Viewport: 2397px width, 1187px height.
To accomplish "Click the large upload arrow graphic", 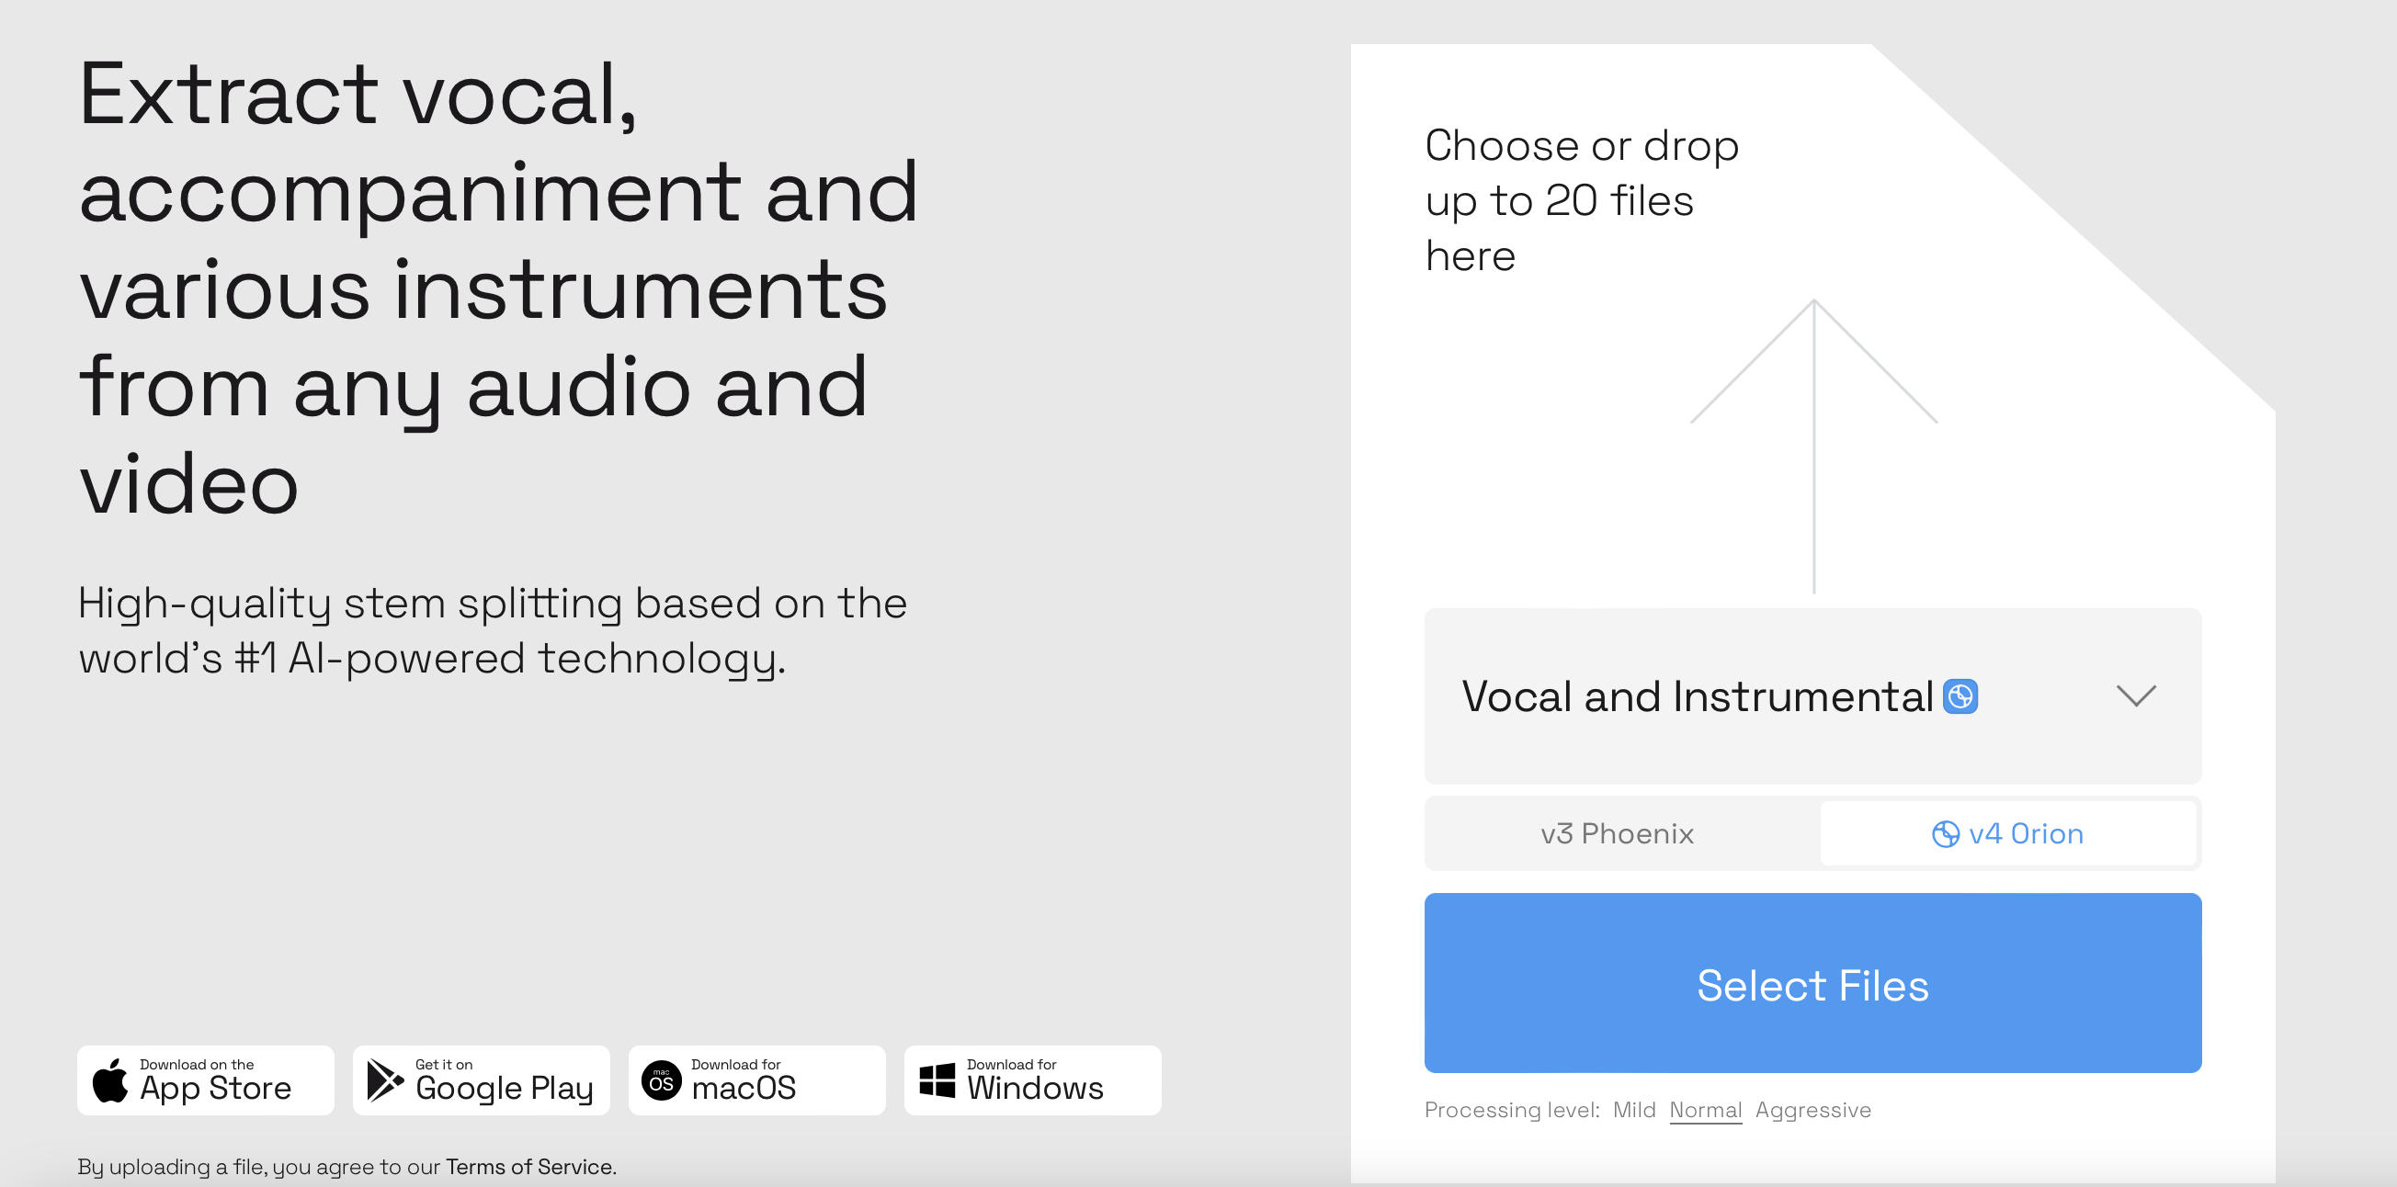I will click(1813, 446).
